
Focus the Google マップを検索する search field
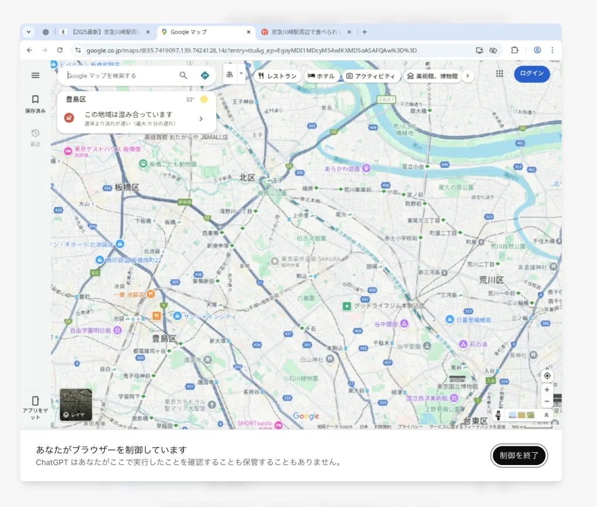121,75
